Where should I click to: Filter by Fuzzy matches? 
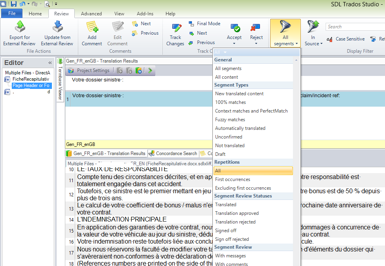point(253,120)
